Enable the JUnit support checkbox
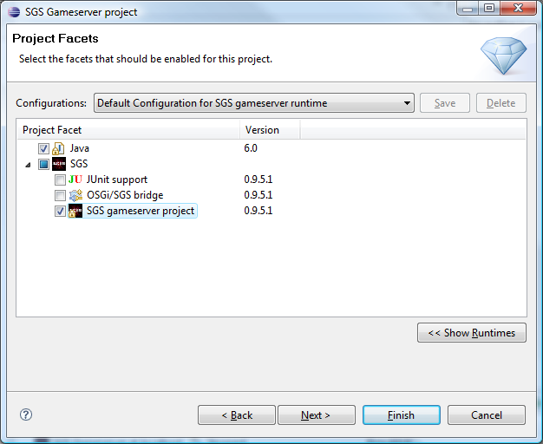This screenshot has width=543, height=444. pyautogui.click(x=60, y=180)
